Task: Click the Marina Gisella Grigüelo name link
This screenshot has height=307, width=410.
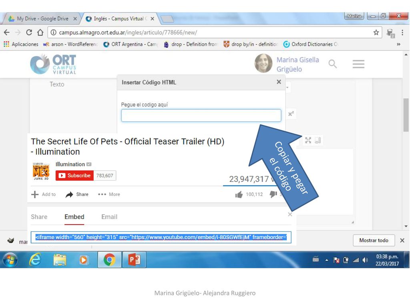Action: [x=297, y=64]
